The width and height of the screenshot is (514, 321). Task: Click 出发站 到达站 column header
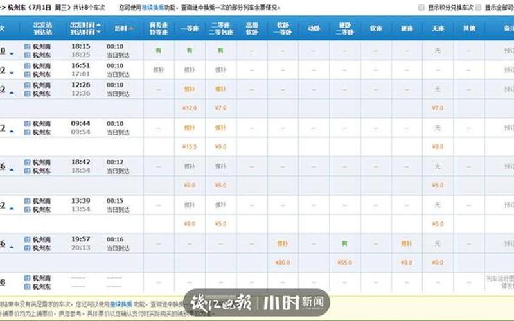(42, 28)
